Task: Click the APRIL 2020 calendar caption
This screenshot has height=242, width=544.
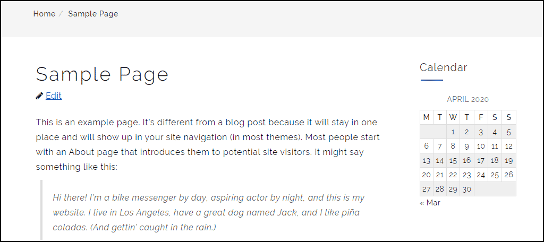Action: click(x=467, y=99)
